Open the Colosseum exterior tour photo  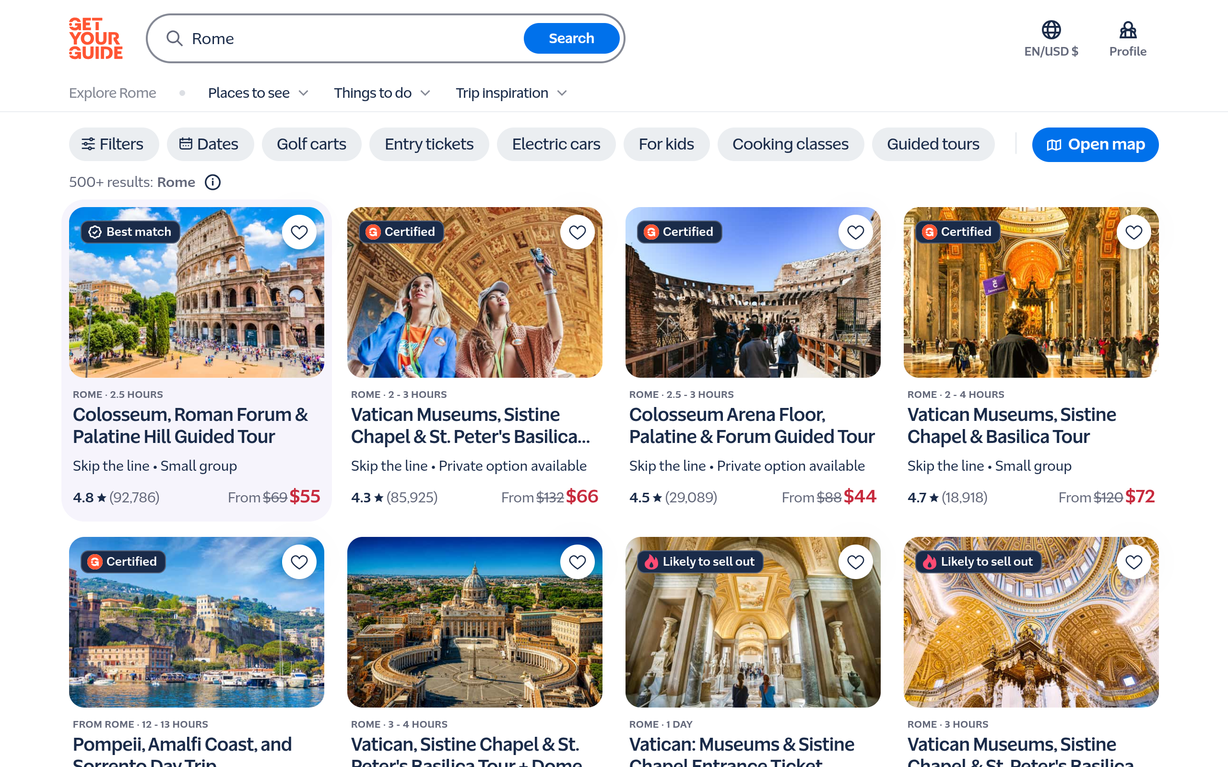(196, 292)
